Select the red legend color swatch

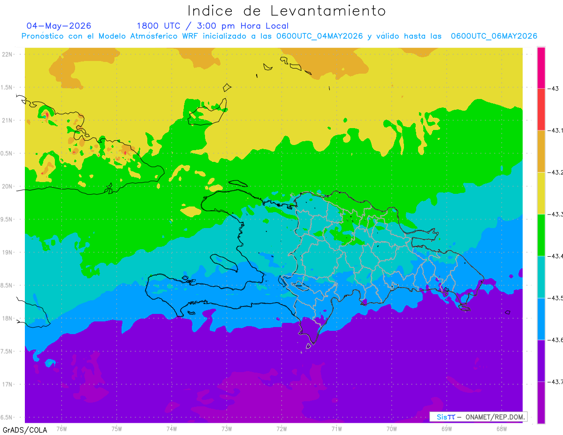click(x=541, y=109)
